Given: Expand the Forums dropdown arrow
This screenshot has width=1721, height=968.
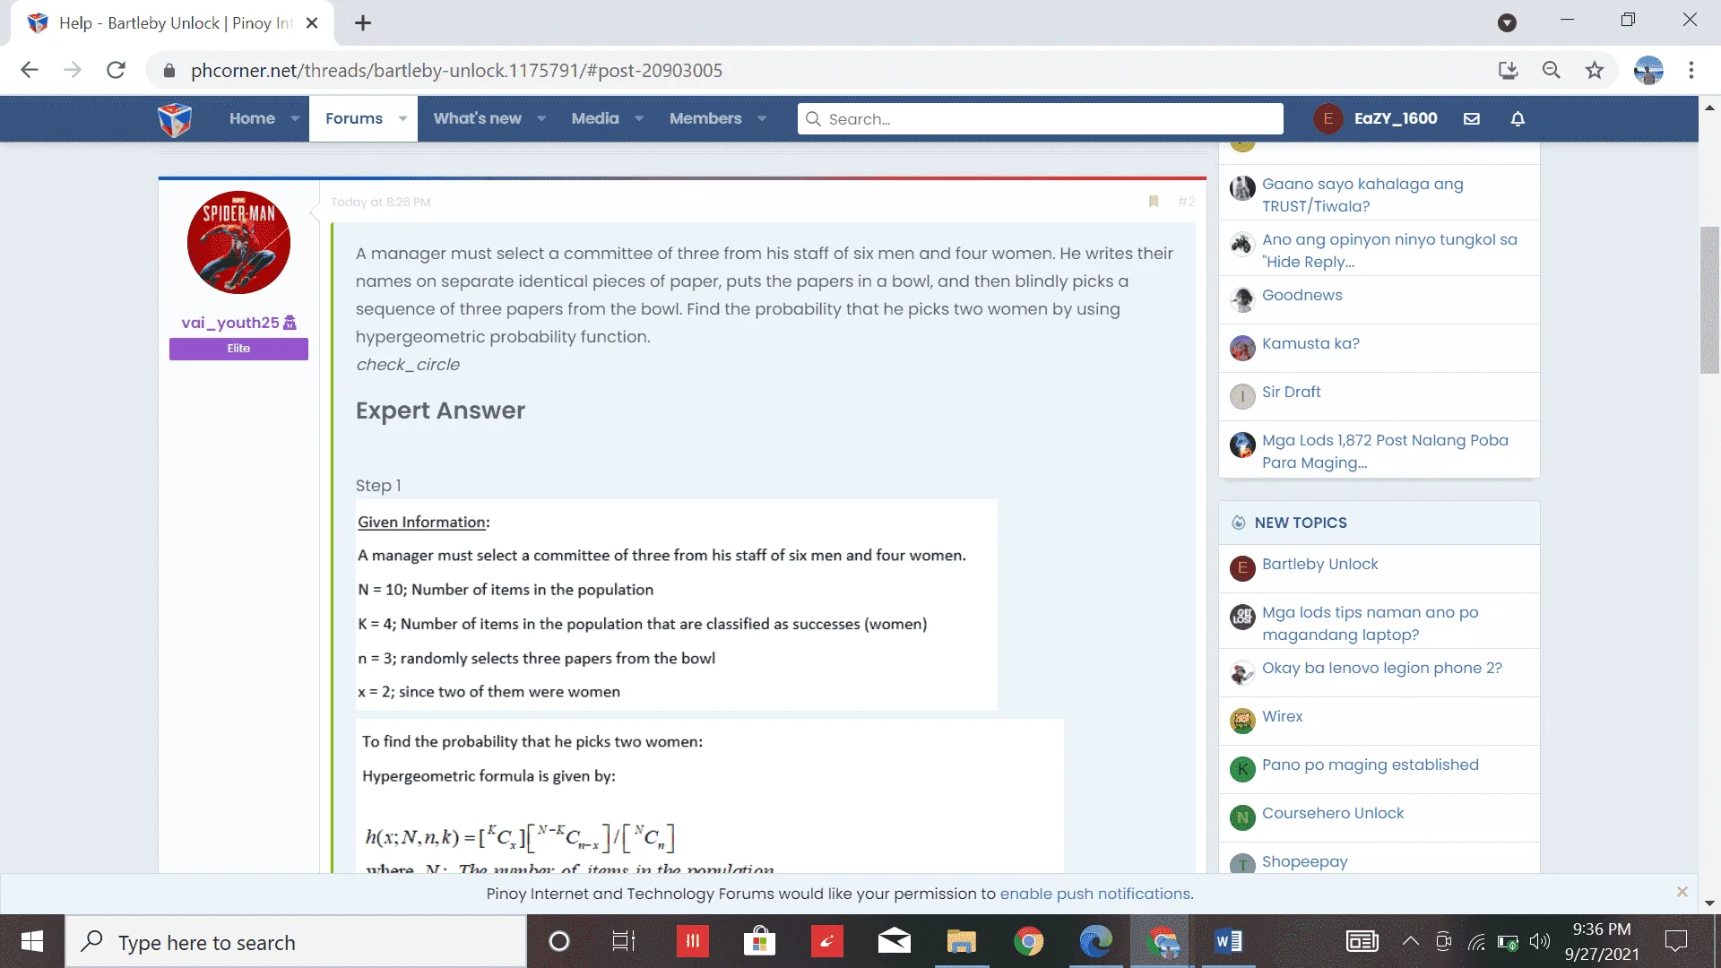Looking at the screenshot, I should (402, 118).
